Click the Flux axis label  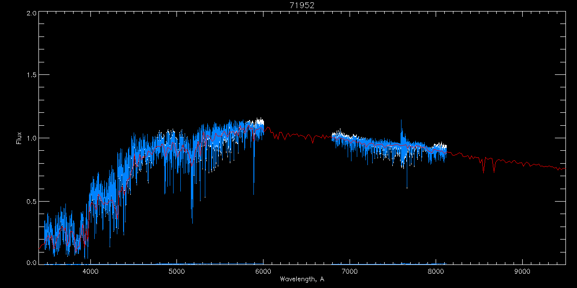tap(19, 138)
